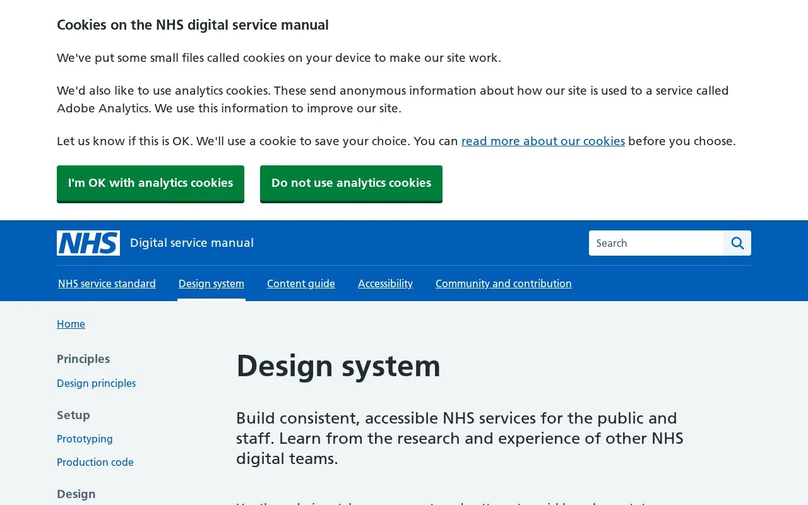The image size is (808, 505).
Task: Open the NHS service standard tab
Action: click(107, 283)
